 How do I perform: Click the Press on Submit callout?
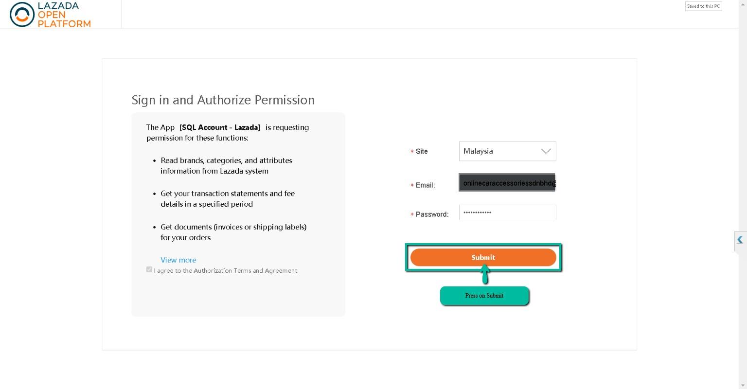pos(484,296)
